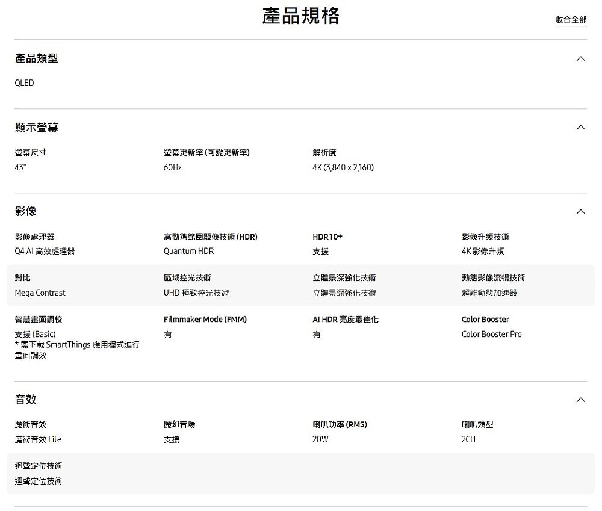The image size is (602, 511).
Task: Click the 20W speaker power value
Action: pos(320,439)
